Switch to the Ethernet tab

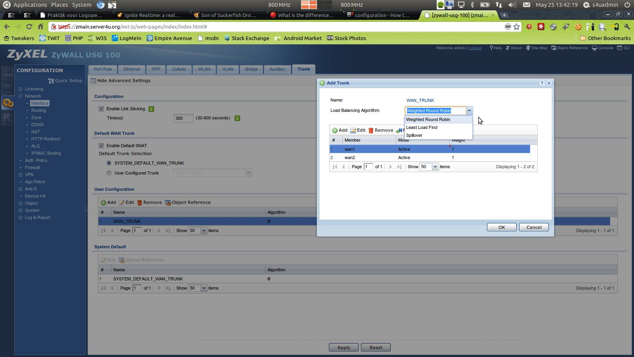pos(132,69)
